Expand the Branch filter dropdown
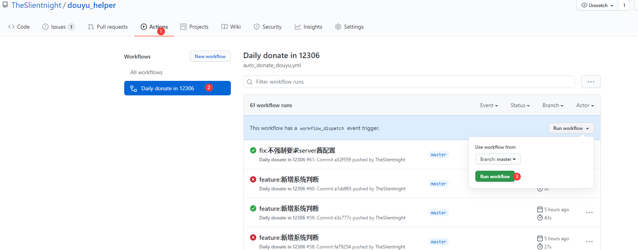 (x=553, y=105)
